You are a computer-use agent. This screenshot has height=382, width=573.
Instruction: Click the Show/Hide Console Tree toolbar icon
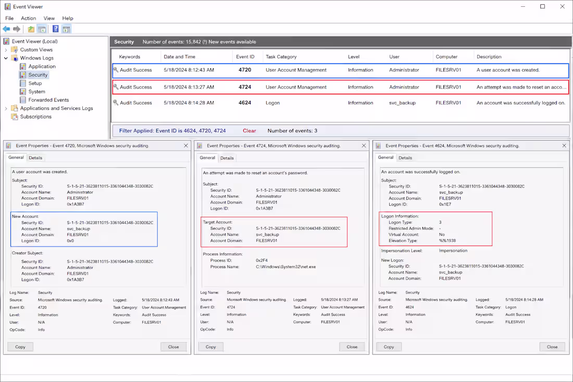[42, 29]
